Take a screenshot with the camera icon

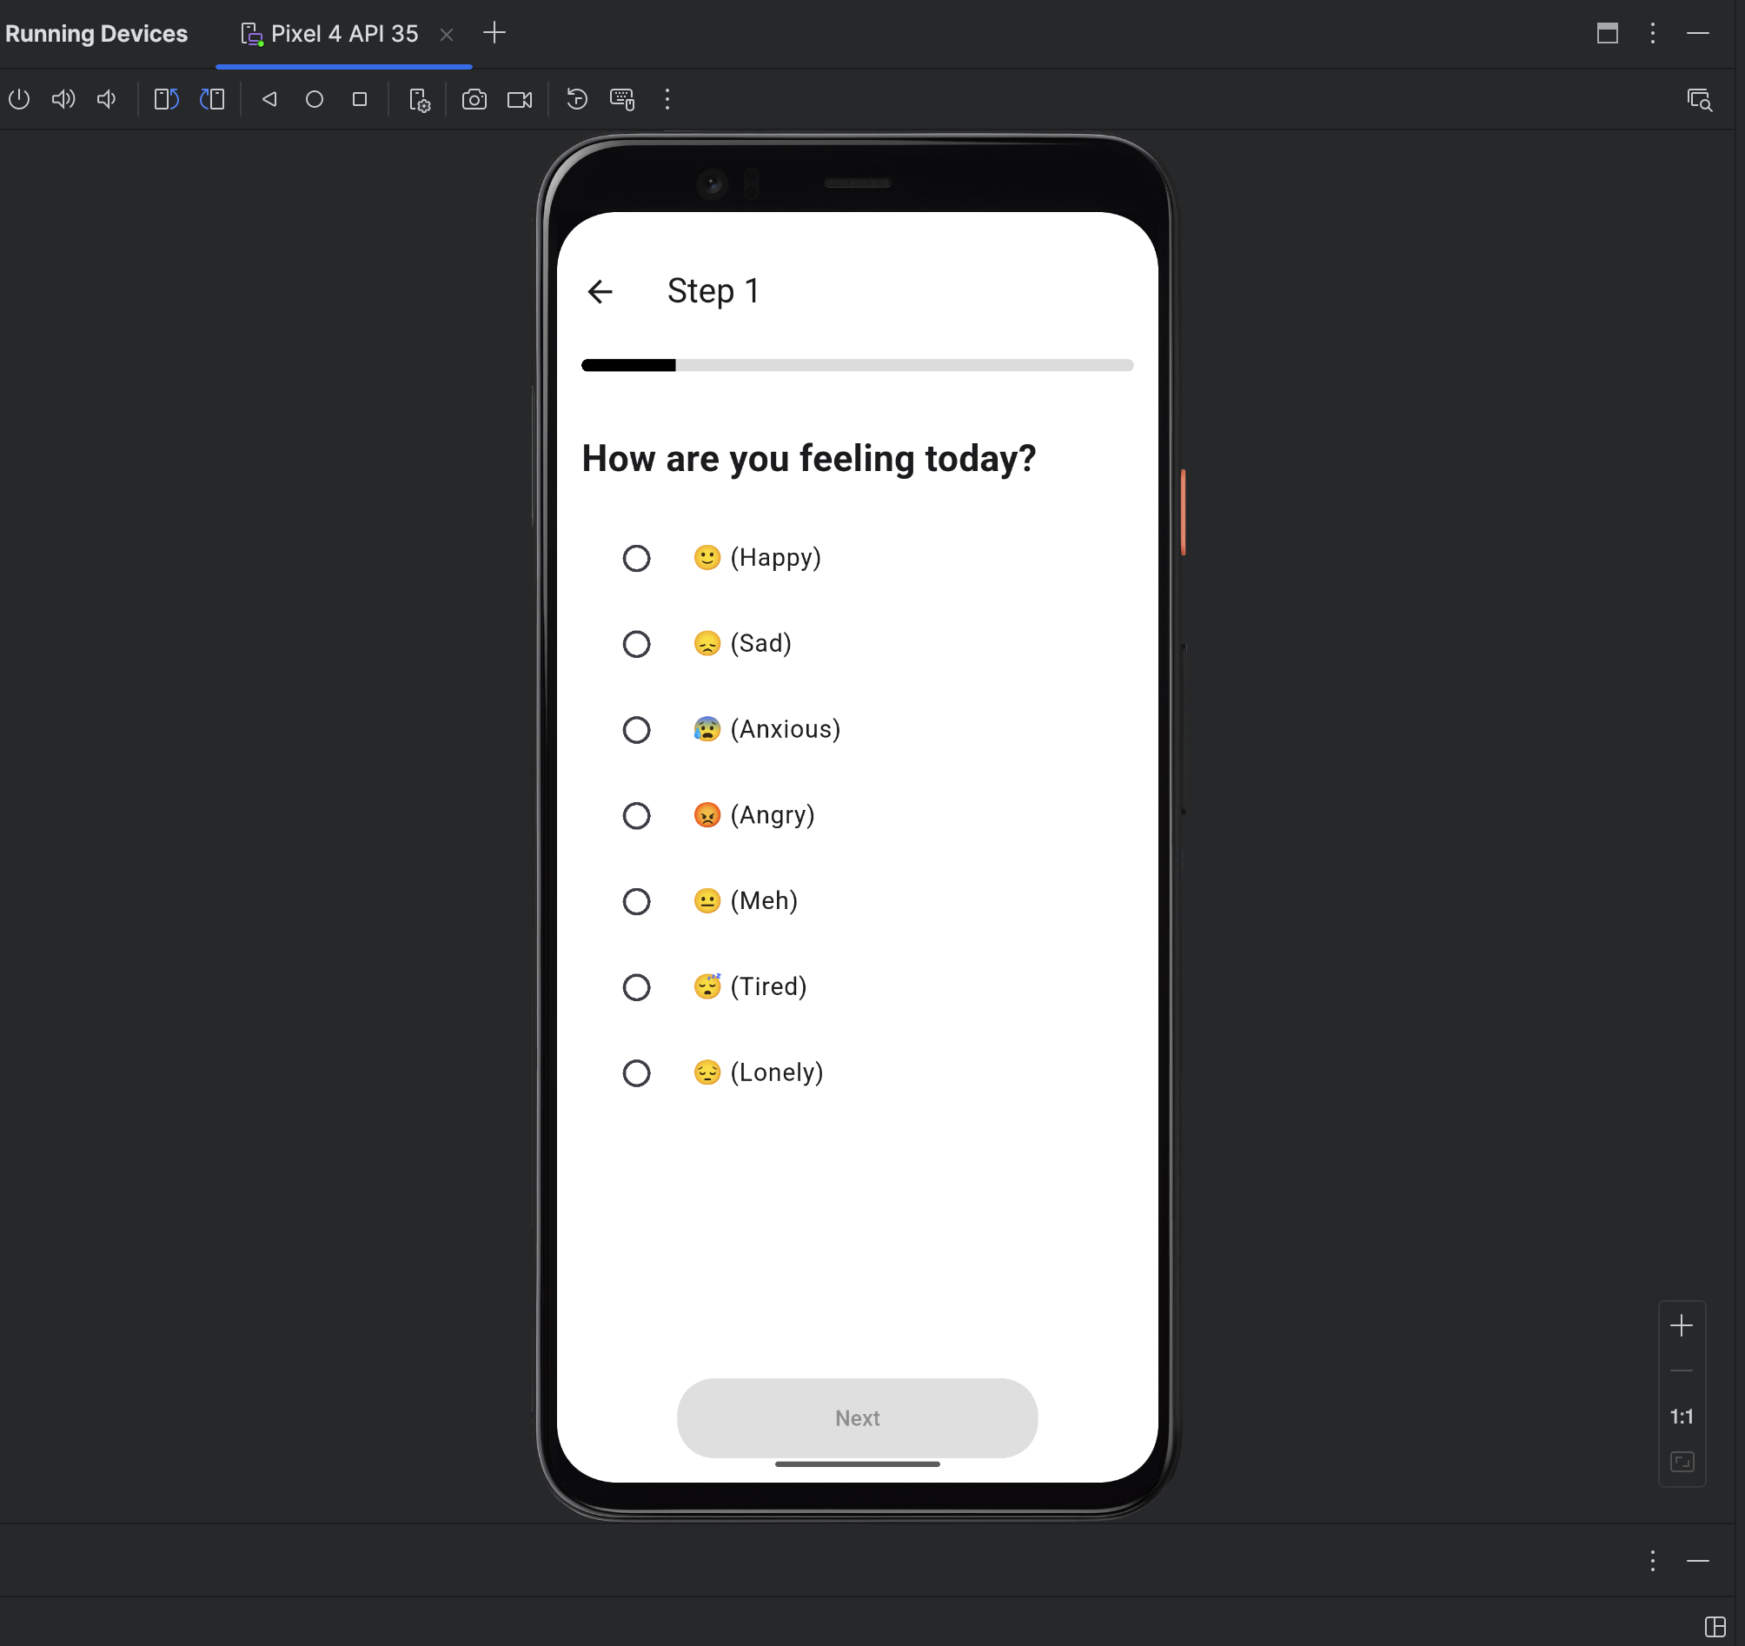[x=474, y=99]
